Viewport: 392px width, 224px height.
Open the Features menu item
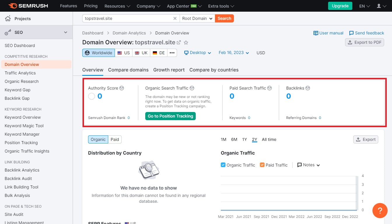pos(69,6)
